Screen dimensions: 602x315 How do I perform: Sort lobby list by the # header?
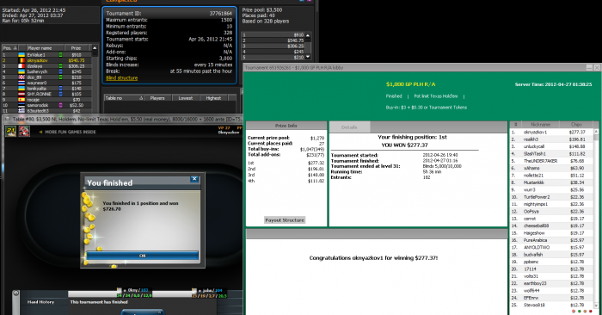[x=516, y=125]
